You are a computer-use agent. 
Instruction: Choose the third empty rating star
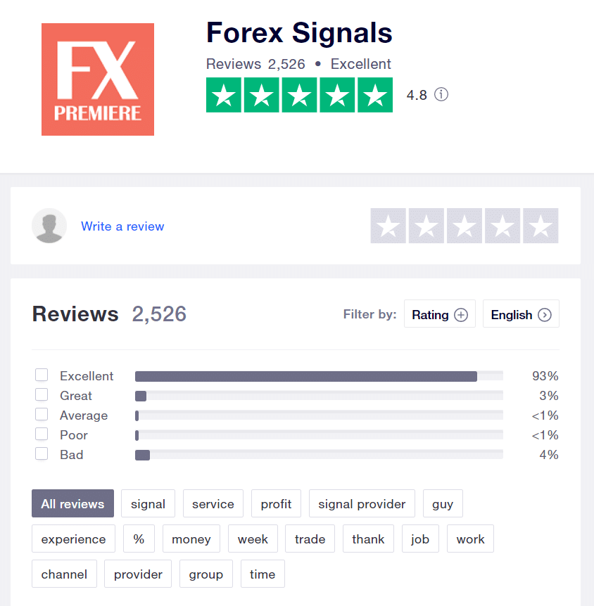click(465, 226)
